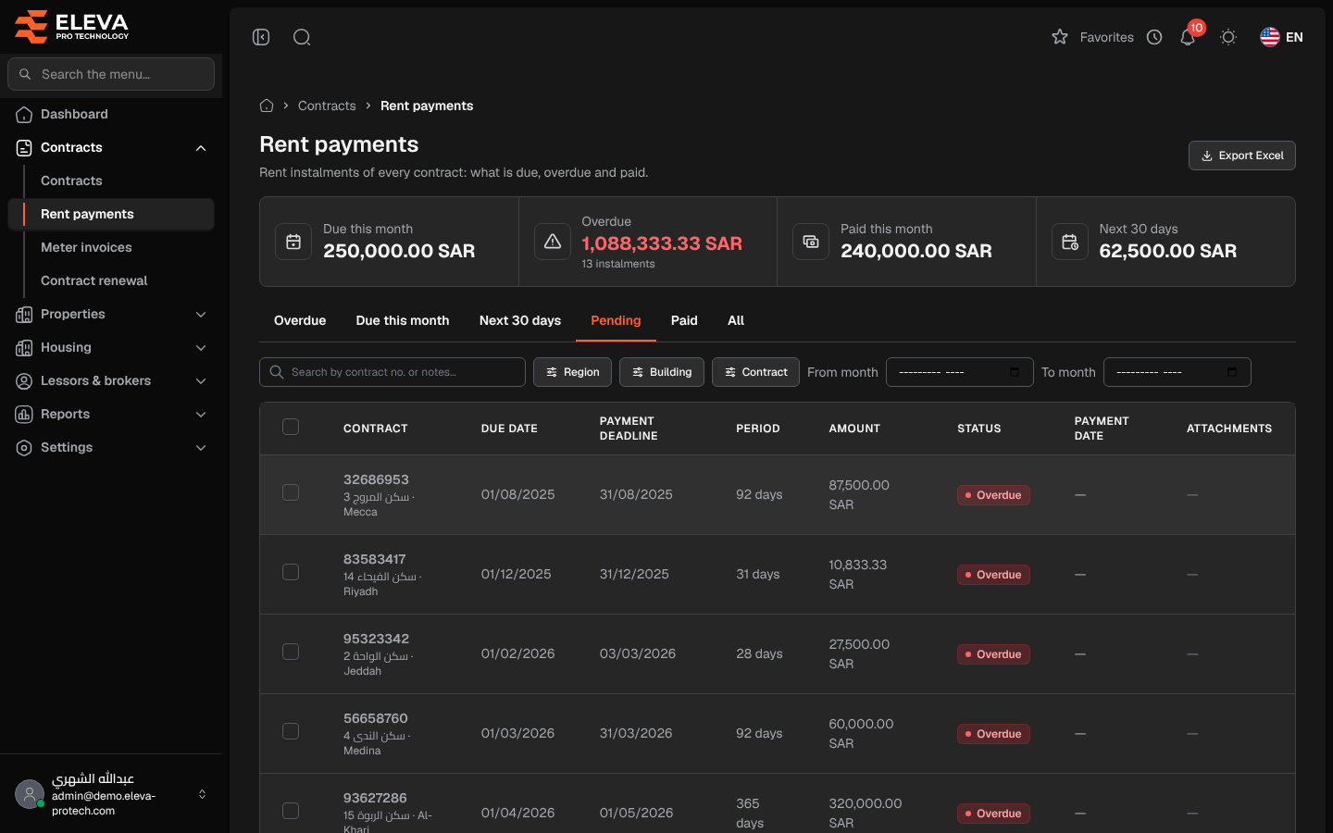Image resolution: width=1333 pixels, height=833 pixels.
Task: Open search using the magnifier icon
Action: tap(302, 37)
